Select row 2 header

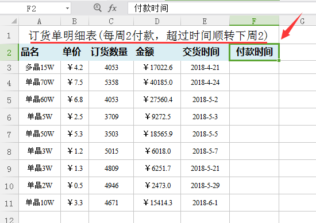9,53
